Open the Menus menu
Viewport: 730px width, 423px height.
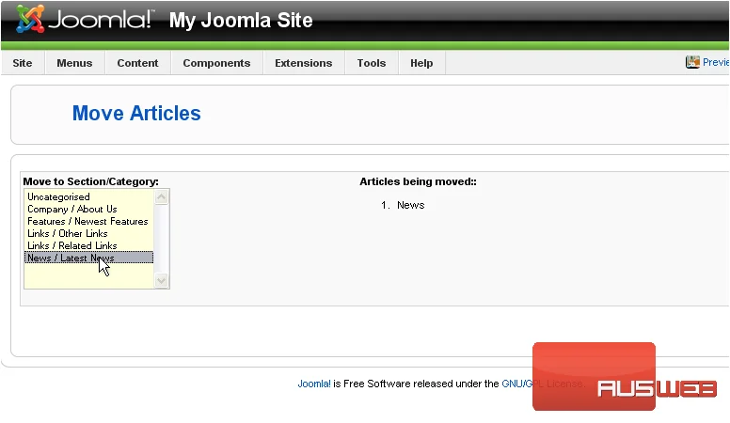(74, 63)
